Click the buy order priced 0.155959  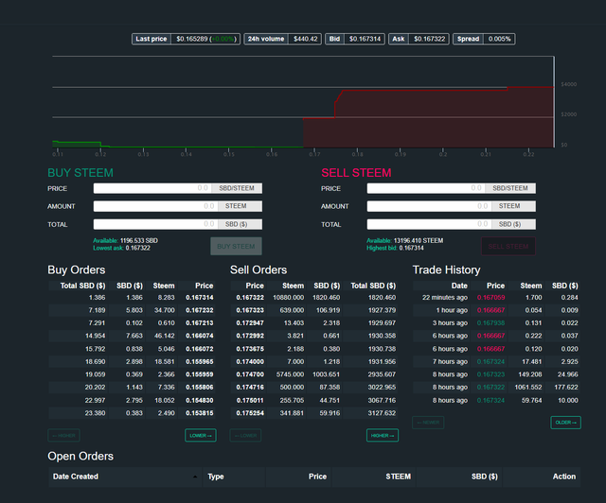pos(132,374)
